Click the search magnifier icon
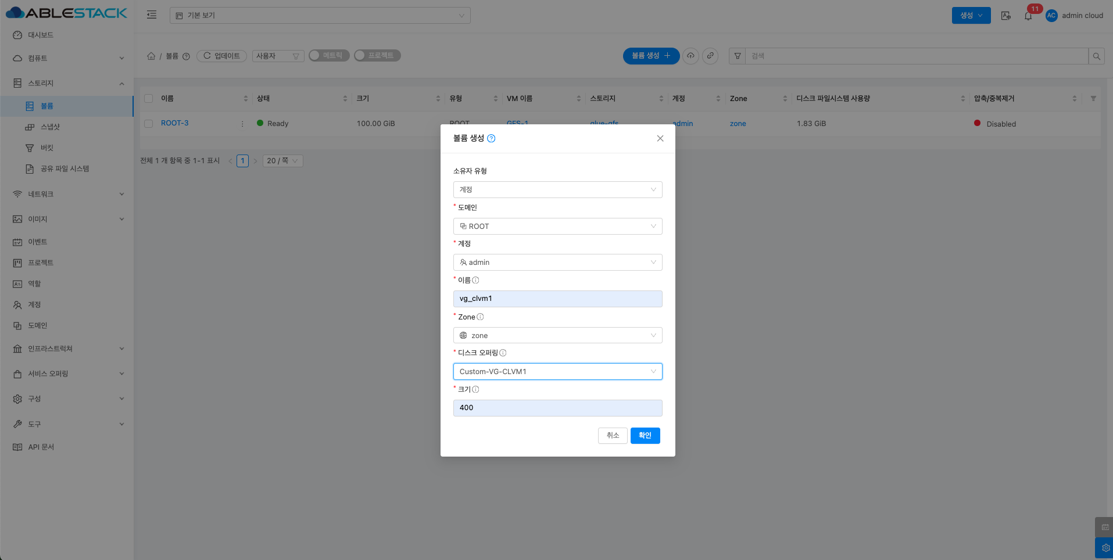 (1096, 56)
